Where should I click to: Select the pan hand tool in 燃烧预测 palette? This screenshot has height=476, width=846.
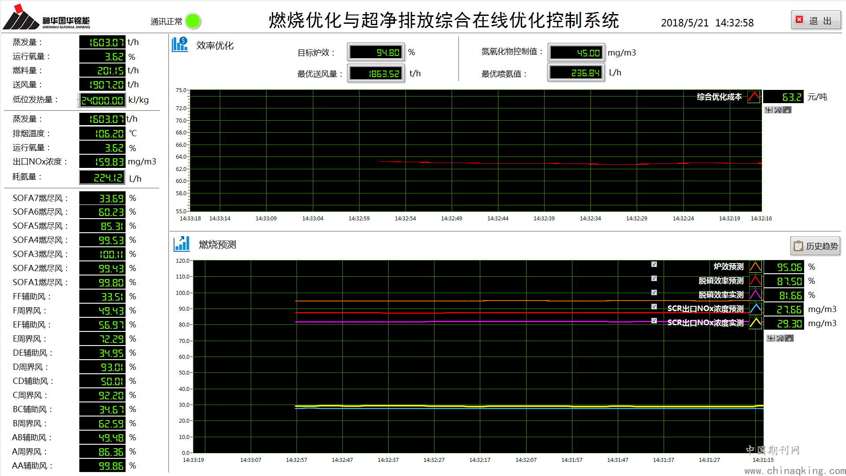pyautogui.click(x=789, y=338)
